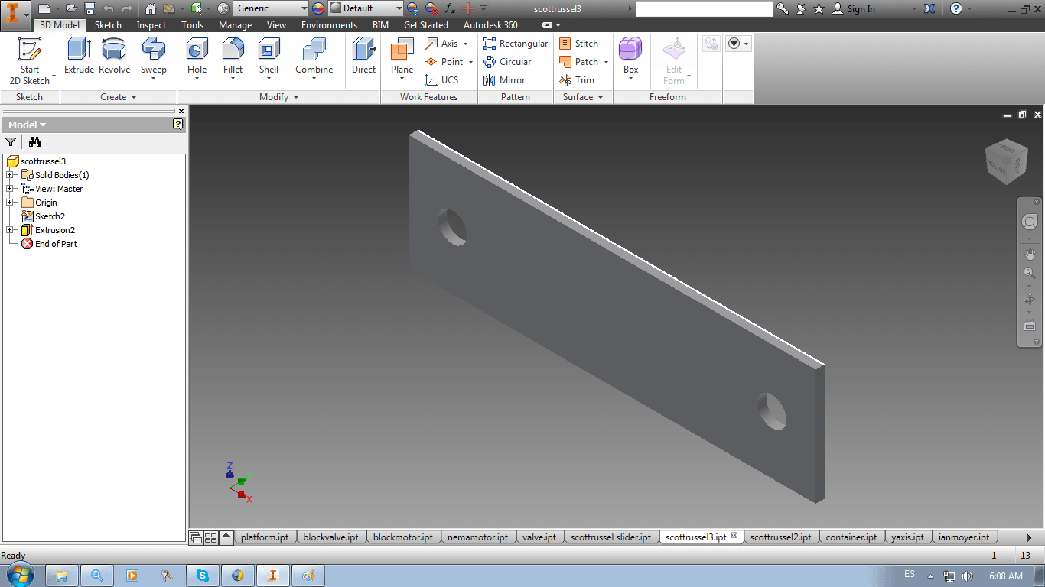The width and height of the screenshot is (1045, 587).
Task: Create a work Plane
Action: pos(402,60)
